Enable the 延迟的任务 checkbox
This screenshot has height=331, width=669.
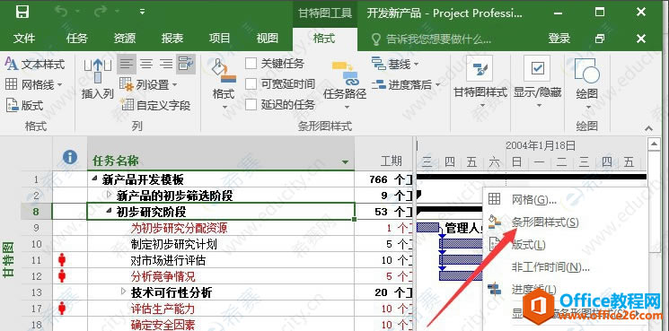tap(251, 104)
